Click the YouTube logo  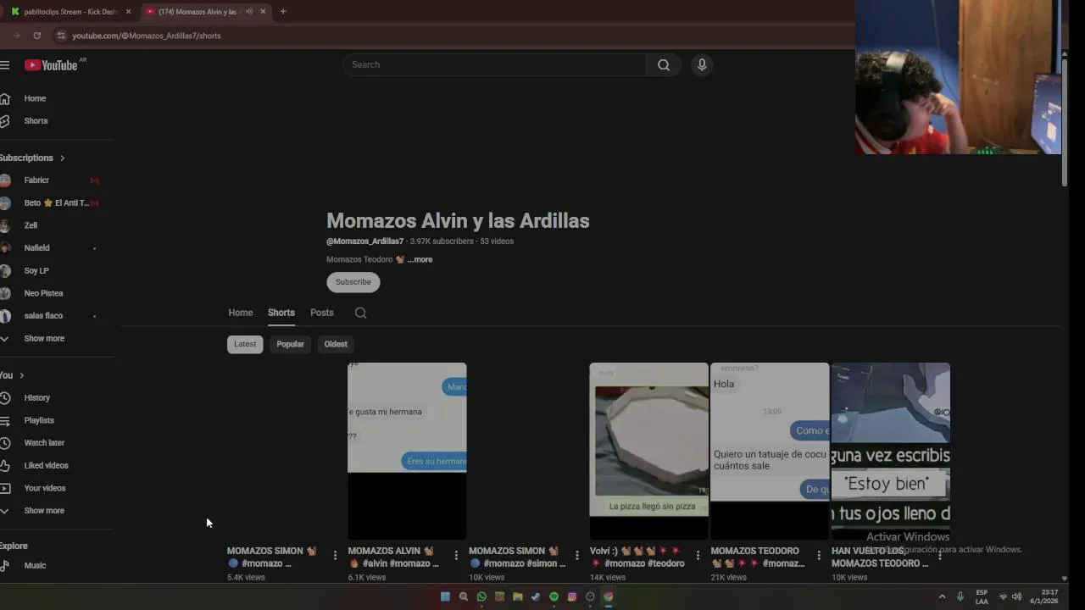point(52,65)
